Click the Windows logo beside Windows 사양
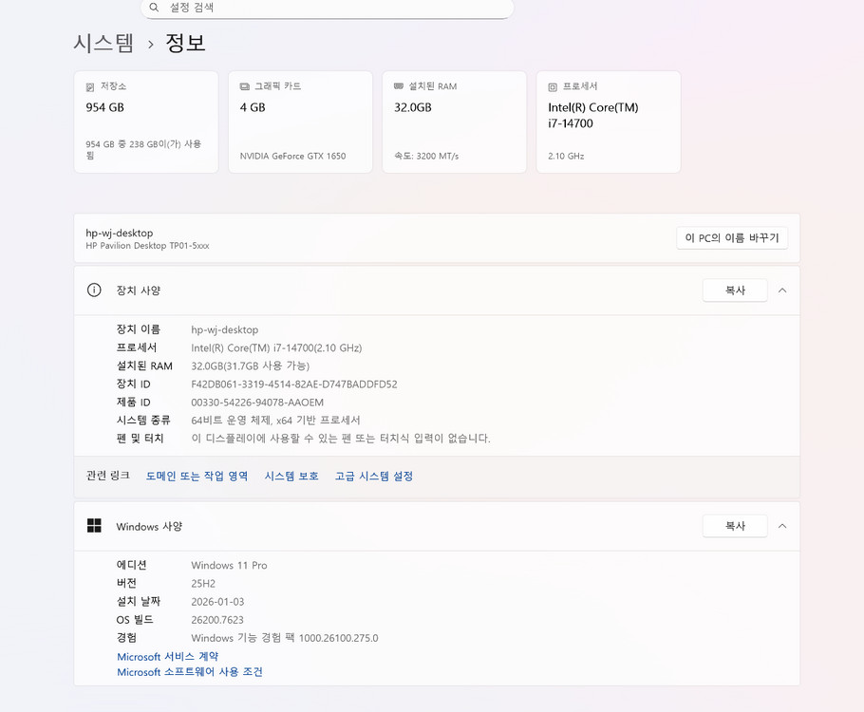Viewport: 864px width, 712px height. pyautogui.click(x=93, y=525)
